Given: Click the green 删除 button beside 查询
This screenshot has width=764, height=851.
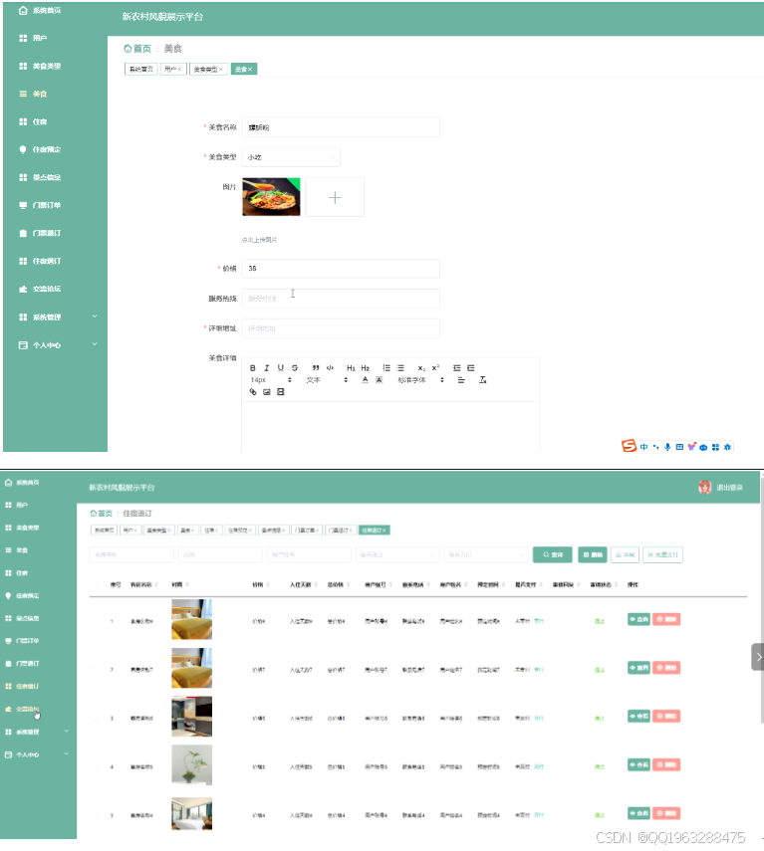Looking at the screenshot, I should (593, 554).
